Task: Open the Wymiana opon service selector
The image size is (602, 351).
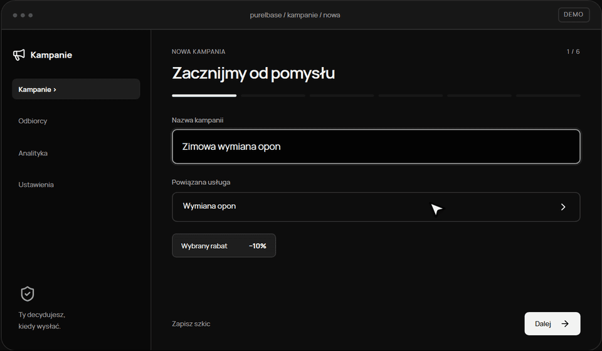Action: pos(376,207)
